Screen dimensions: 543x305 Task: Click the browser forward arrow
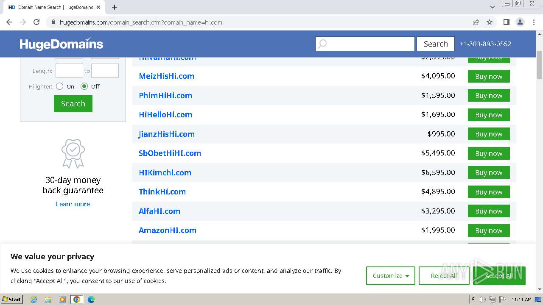click(x=23, y=22)
